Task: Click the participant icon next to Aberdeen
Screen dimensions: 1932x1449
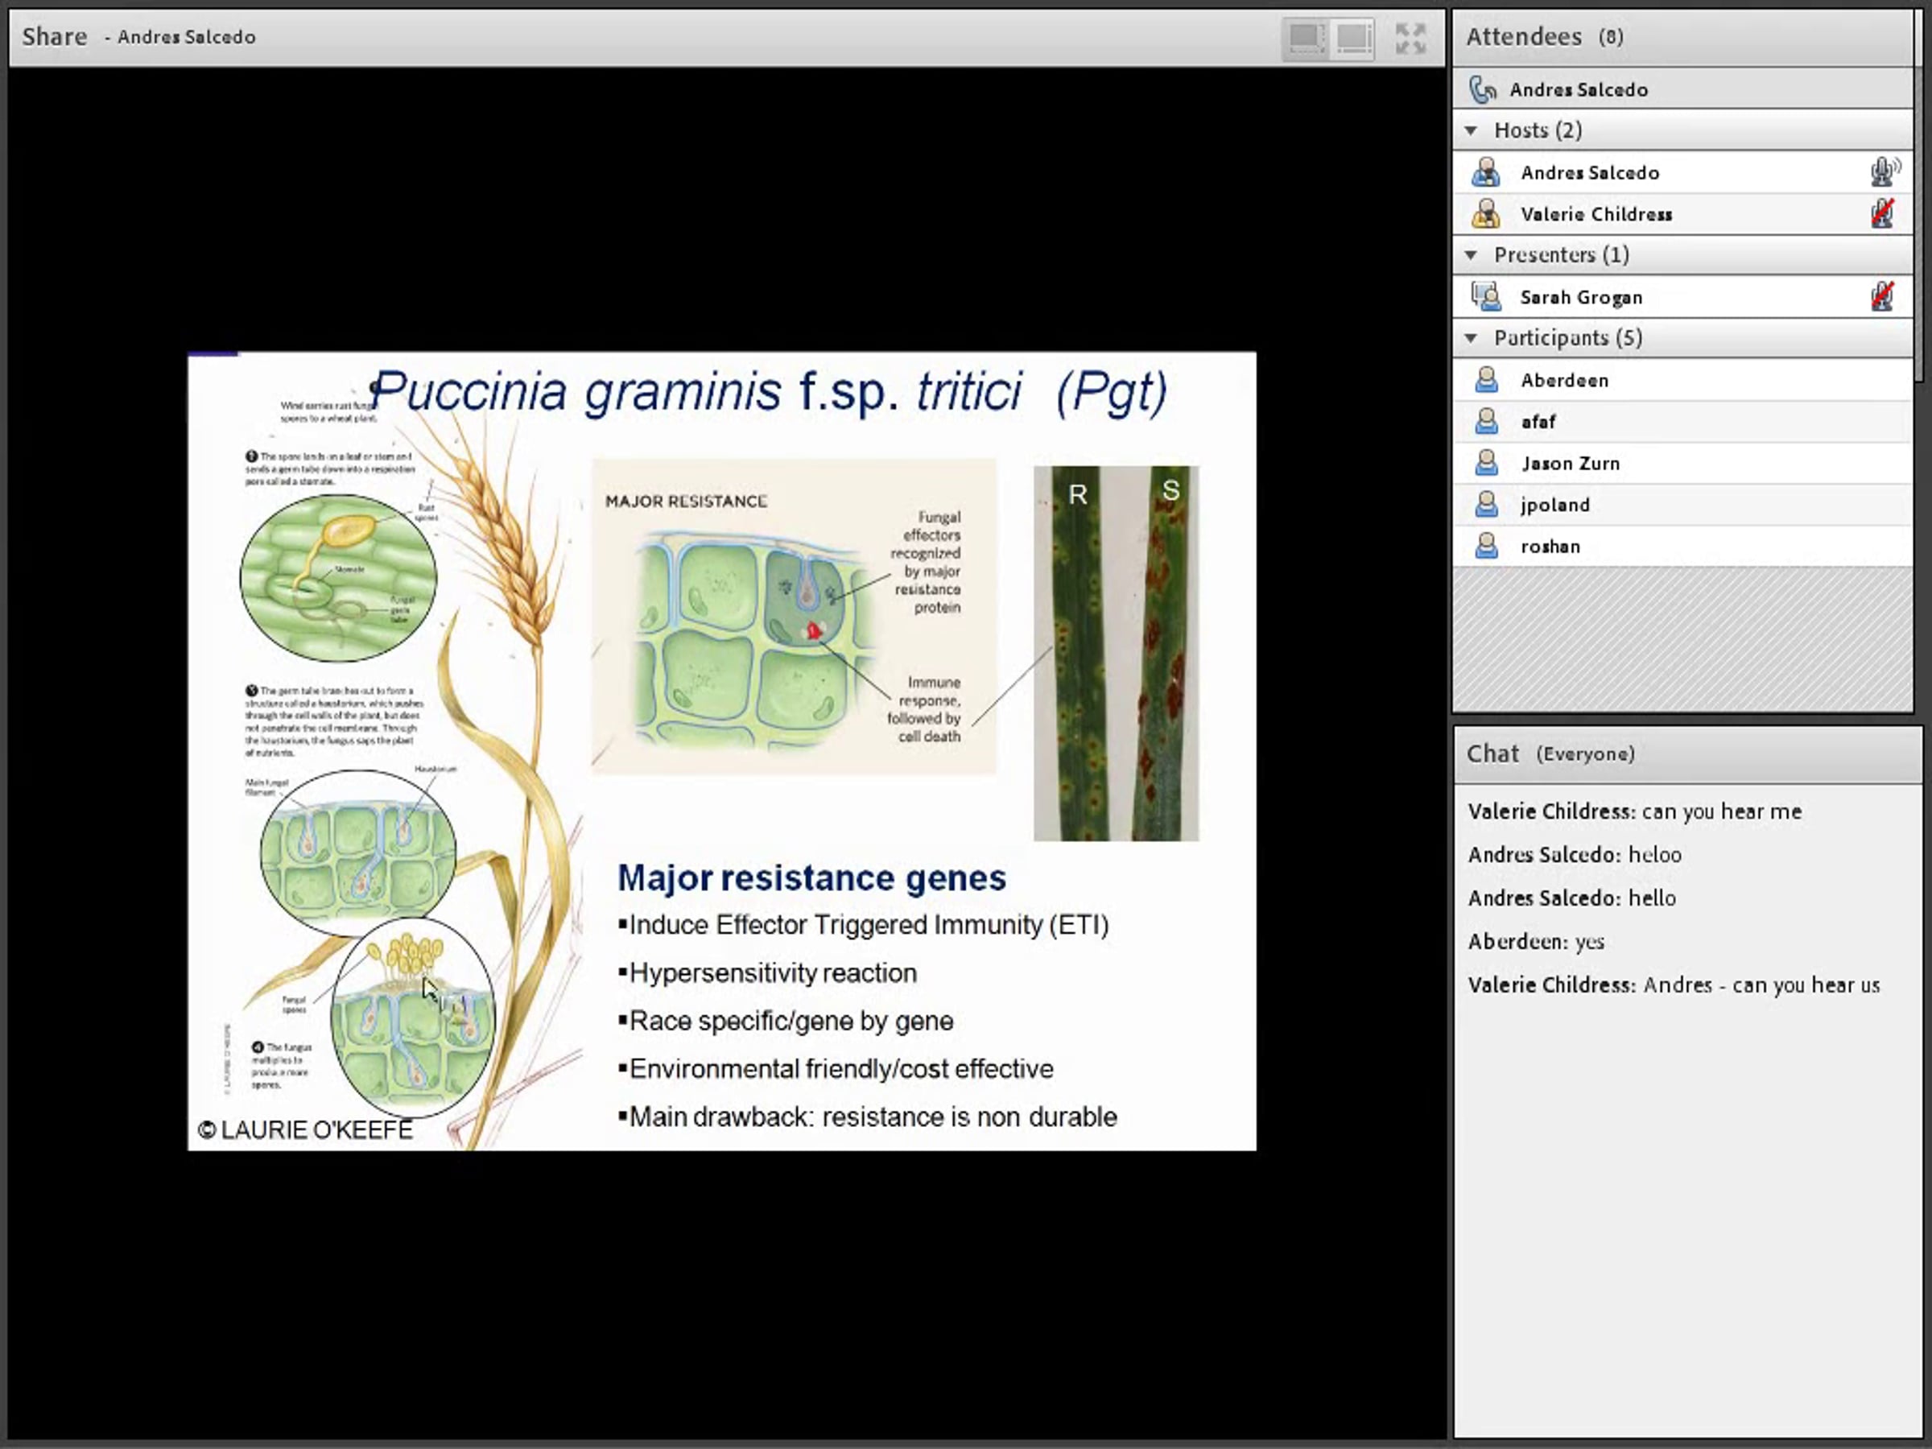Action: click(1486, 380)
